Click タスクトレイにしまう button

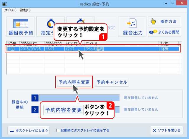point(29,130)
